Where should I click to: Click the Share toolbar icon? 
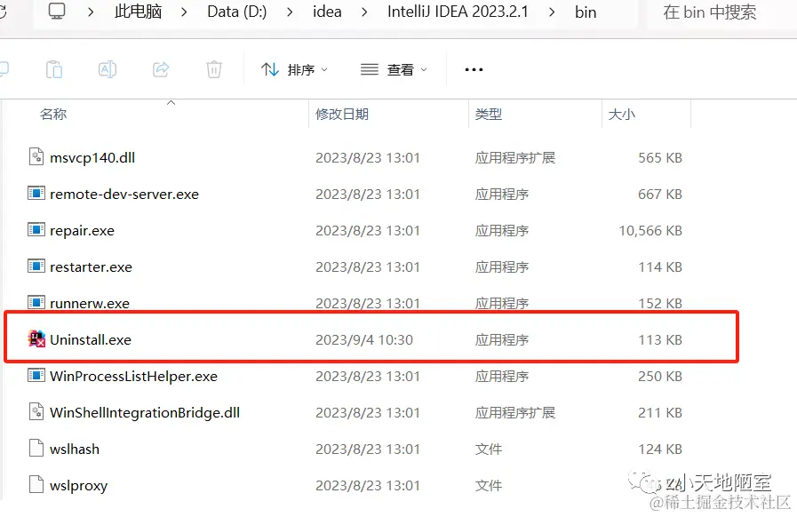[x=161, y=69]
